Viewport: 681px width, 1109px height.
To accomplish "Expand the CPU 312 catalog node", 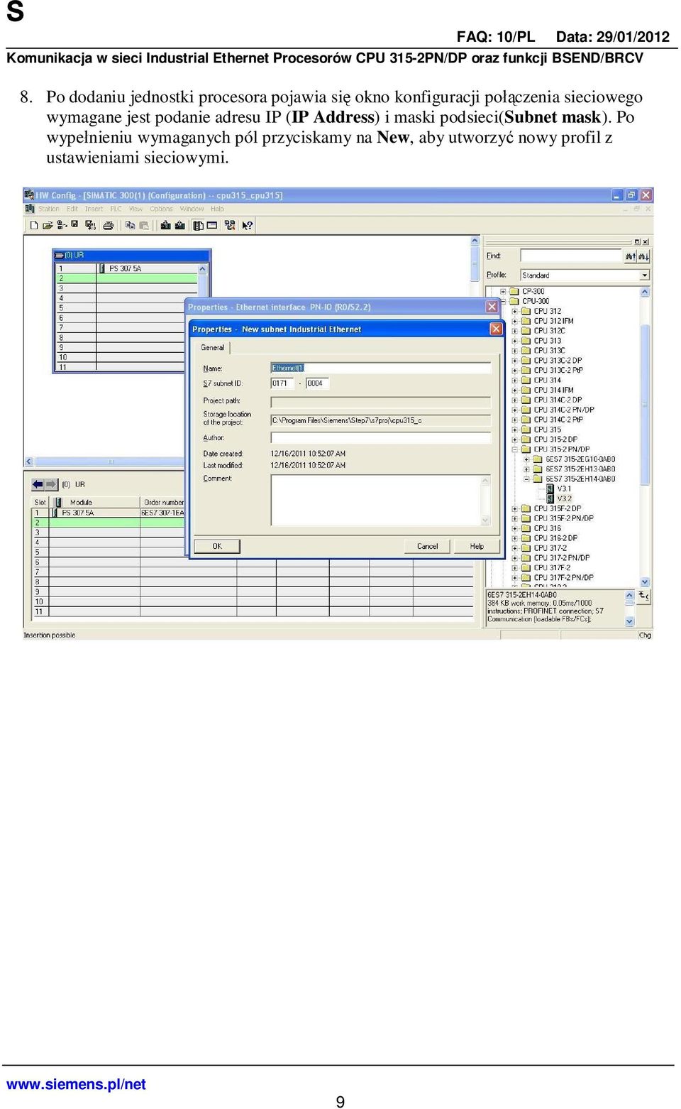I will [515, 311].
